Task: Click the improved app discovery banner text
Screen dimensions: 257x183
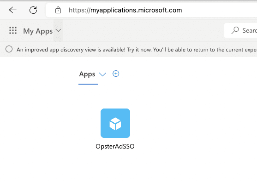Action: tap(137, 50)
